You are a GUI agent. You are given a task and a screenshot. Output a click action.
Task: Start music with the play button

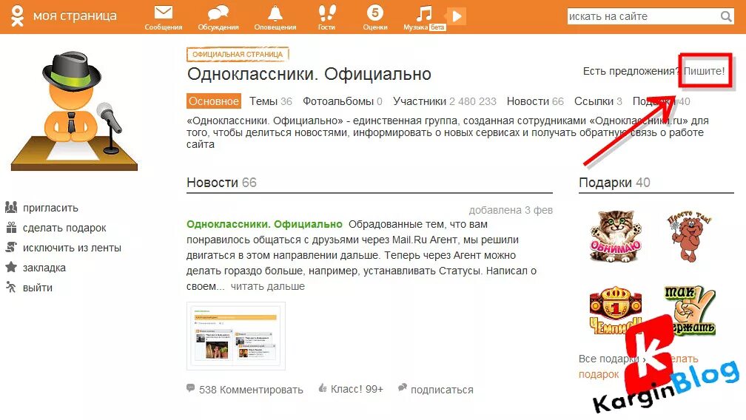456,16
